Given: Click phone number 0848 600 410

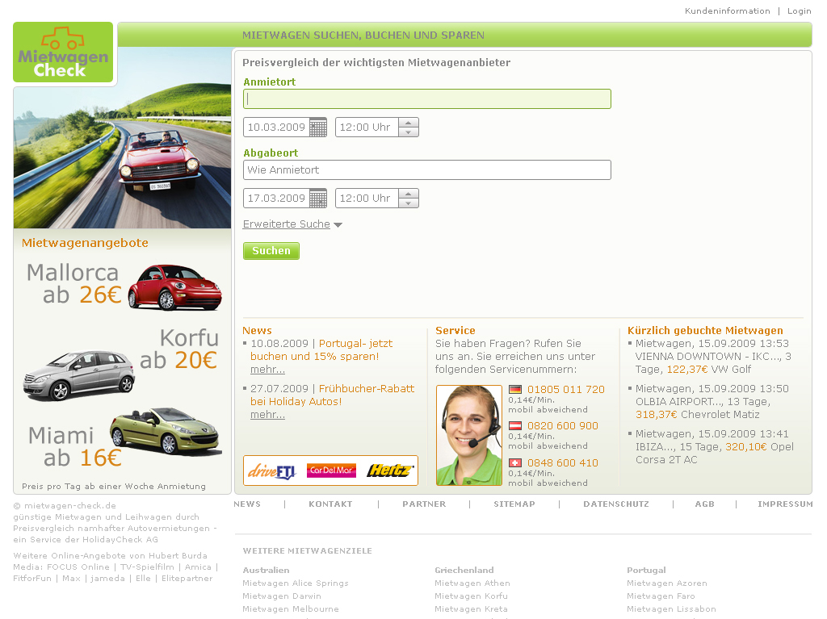Looking at the screenshot, I should [x=563, y=462].
